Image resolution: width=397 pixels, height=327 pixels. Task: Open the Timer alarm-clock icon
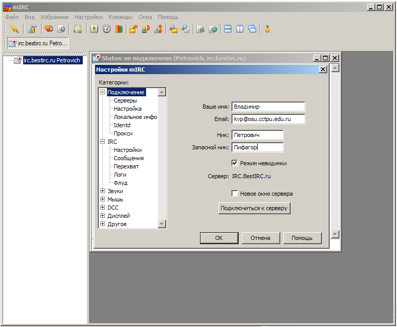tap(106, 29)
